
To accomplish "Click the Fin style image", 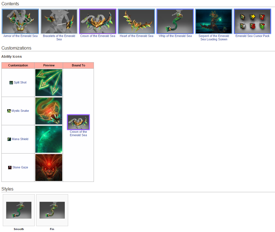I will [52, 210].
